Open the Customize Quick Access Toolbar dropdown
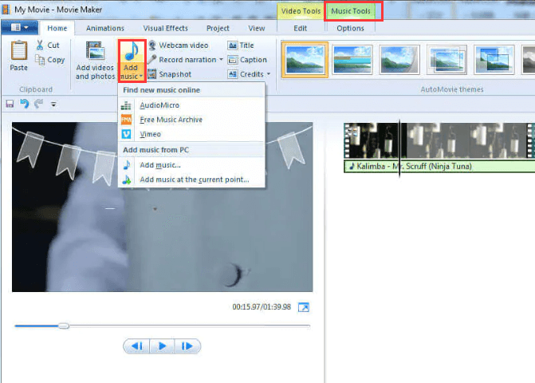 coord(53,104)
